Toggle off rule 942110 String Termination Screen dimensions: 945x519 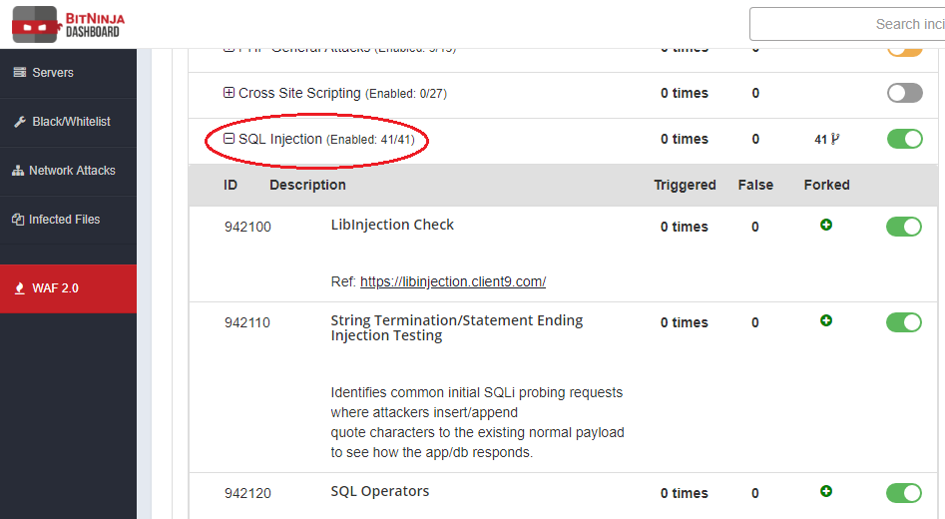(x=904, y=322)
